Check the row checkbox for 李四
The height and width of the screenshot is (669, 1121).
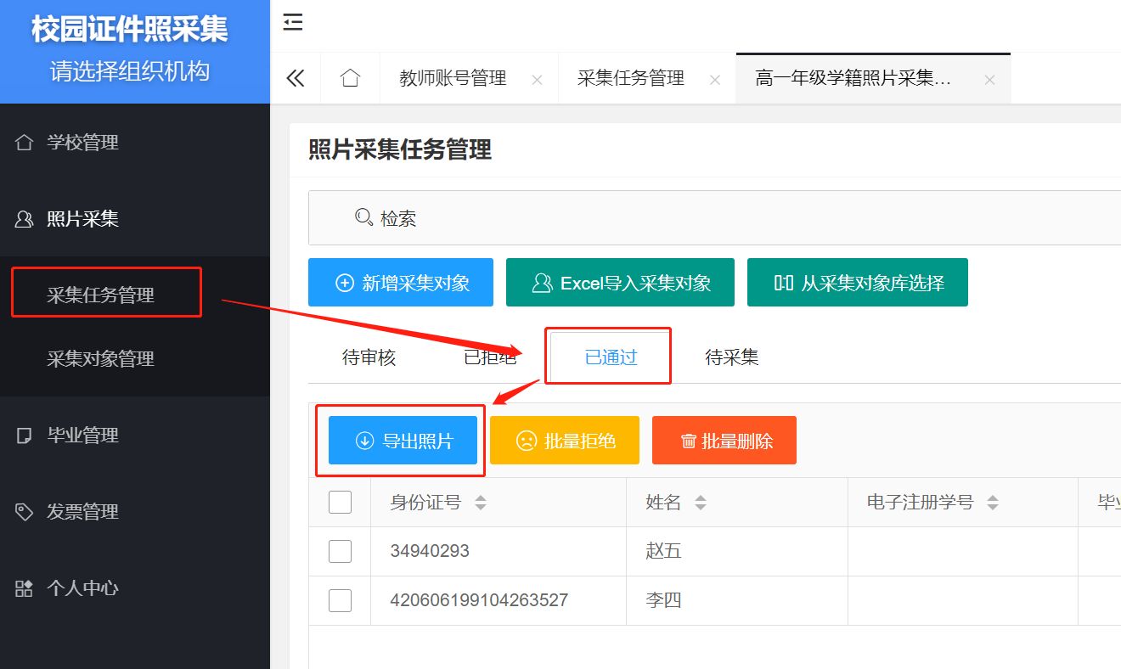340,600
